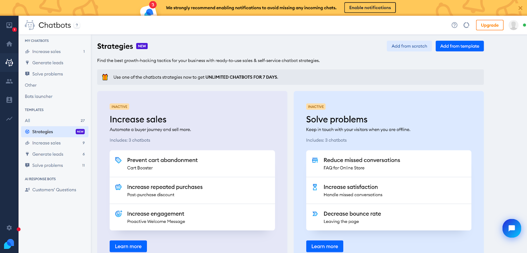
Task: Open settings gear in left sidebar
Action: click(x=9, y=228)
